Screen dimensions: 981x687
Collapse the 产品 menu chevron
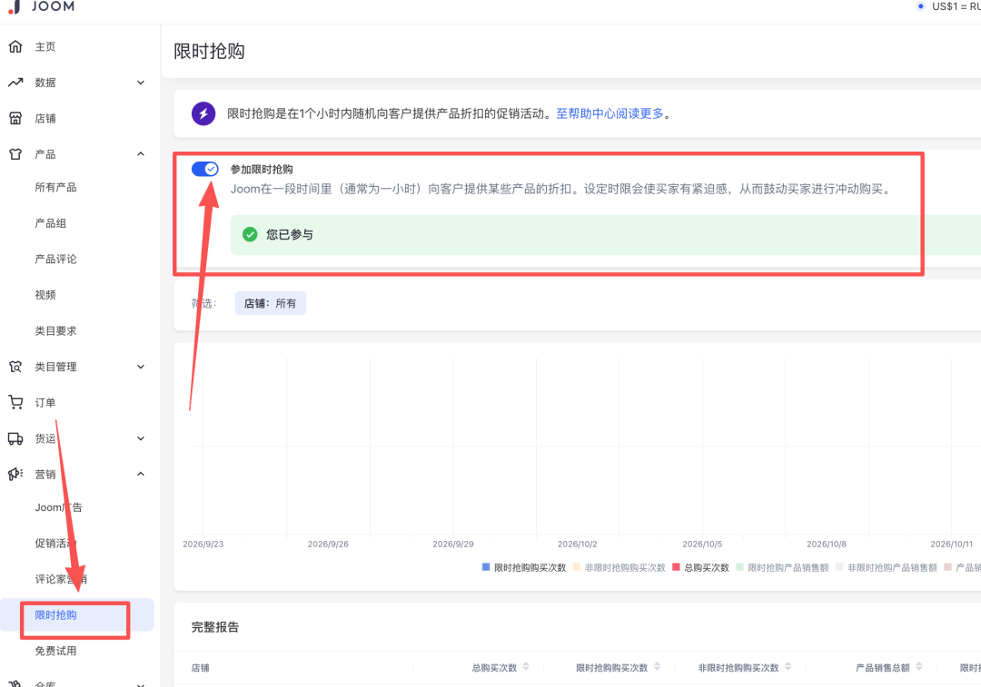(x=141, y=153)
